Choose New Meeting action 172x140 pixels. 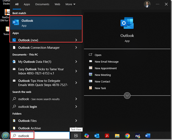(x=103, y=75)
